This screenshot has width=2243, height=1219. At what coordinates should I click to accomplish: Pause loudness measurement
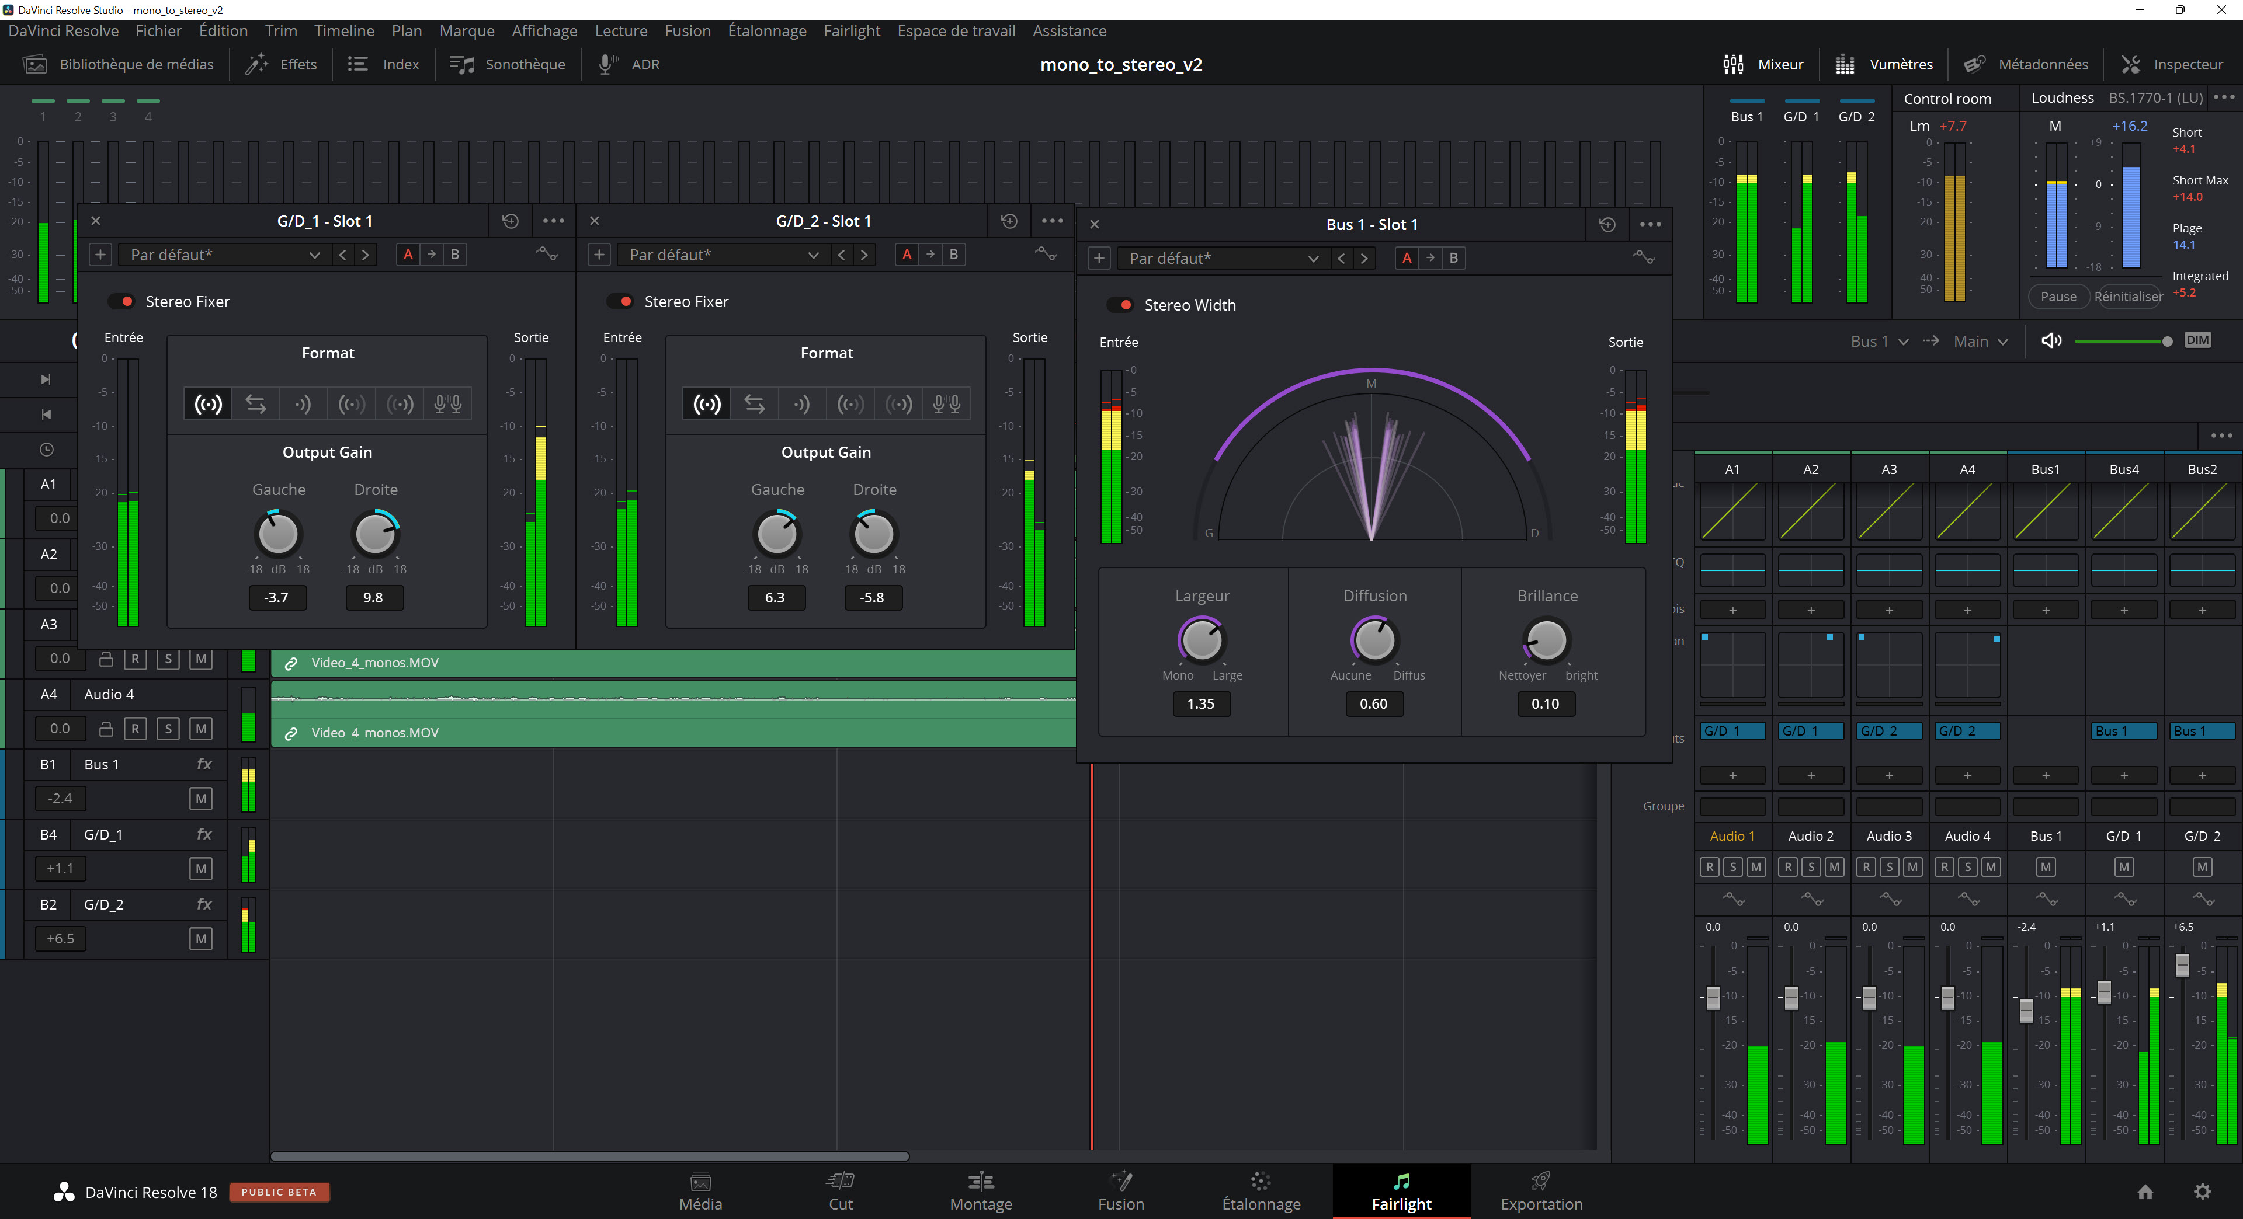click(2058, 297)
